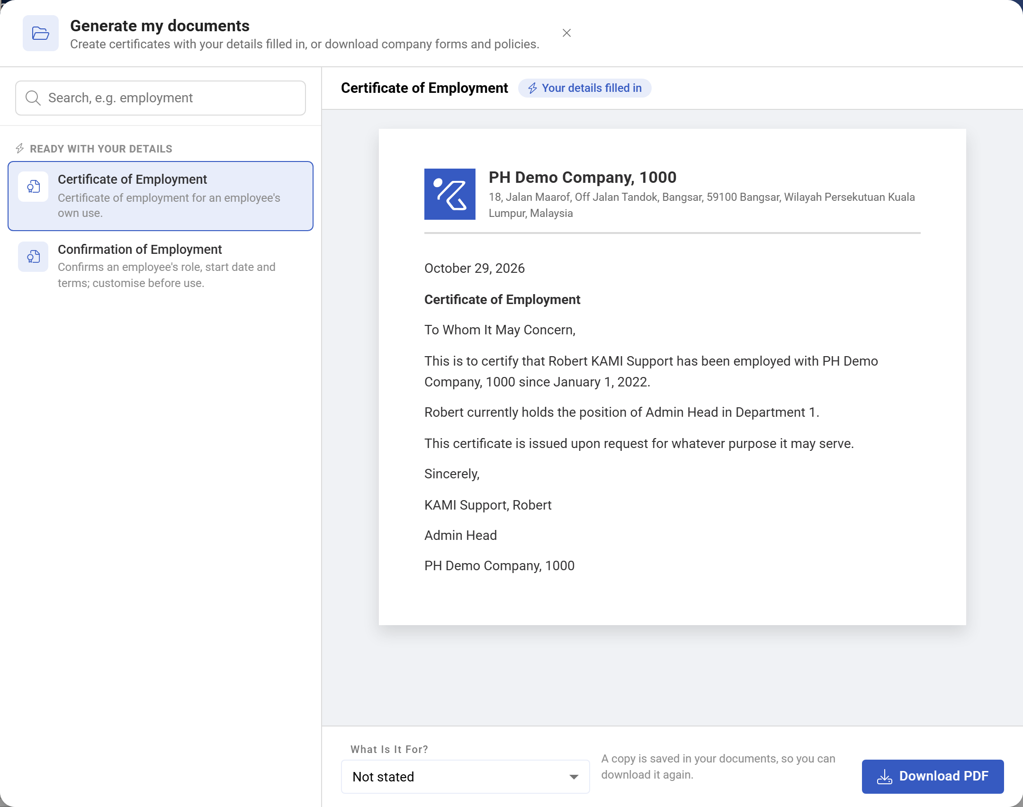
Task: Click the bold 'Certificate of Employment' heading in letter
Action: click(502, 300)
